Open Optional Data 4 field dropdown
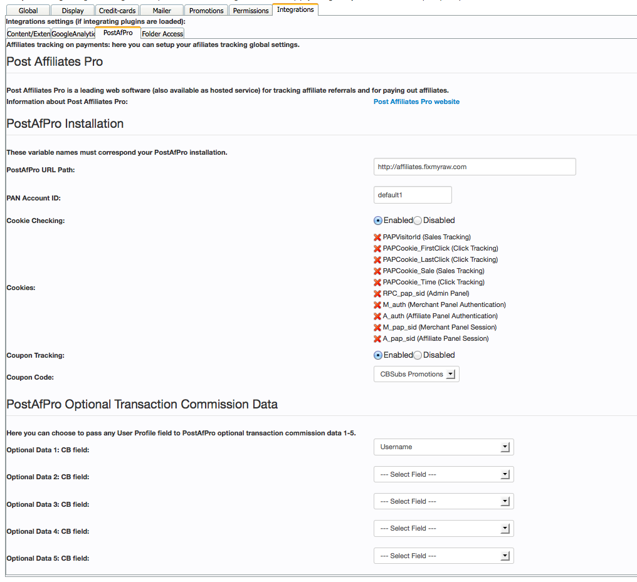 click(x=444, y=528)
